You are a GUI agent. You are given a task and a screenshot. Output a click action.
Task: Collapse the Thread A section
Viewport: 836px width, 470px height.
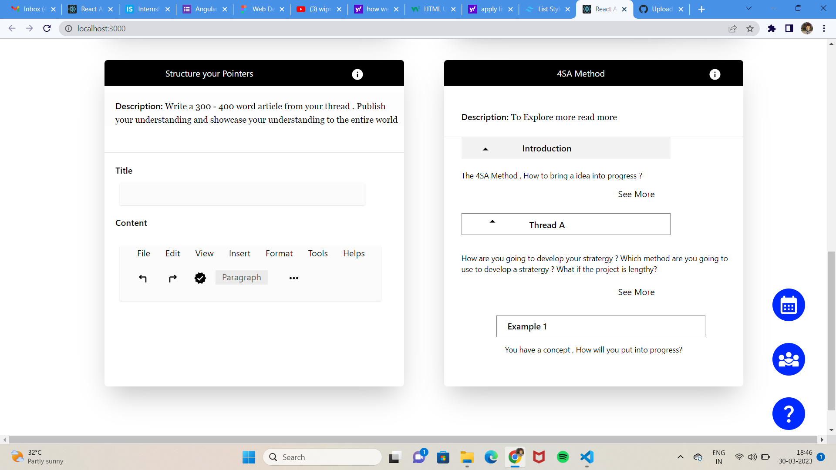click(x=492, y=222)
